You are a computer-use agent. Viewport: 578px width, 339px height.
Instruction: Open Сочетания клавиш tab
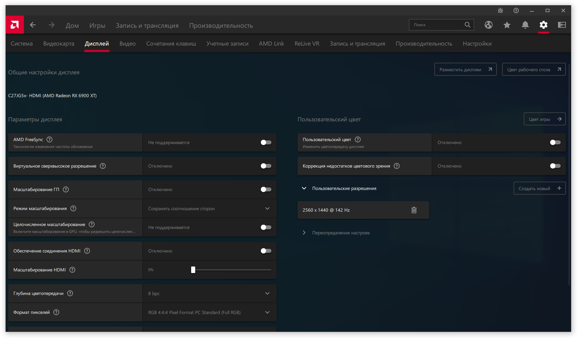pos(171,43)
